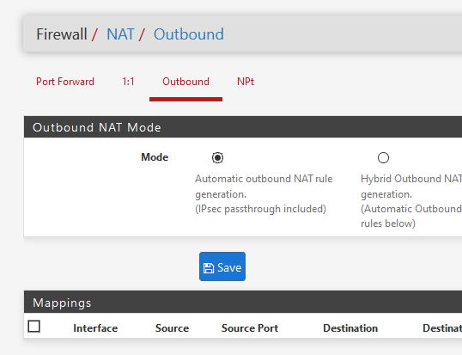Click the Source column header
The width and height of the screenshot is (462, 355).
(x=172, y=328)
